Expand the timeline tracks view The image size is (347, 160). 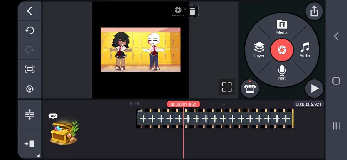click(x=29, y=115)
